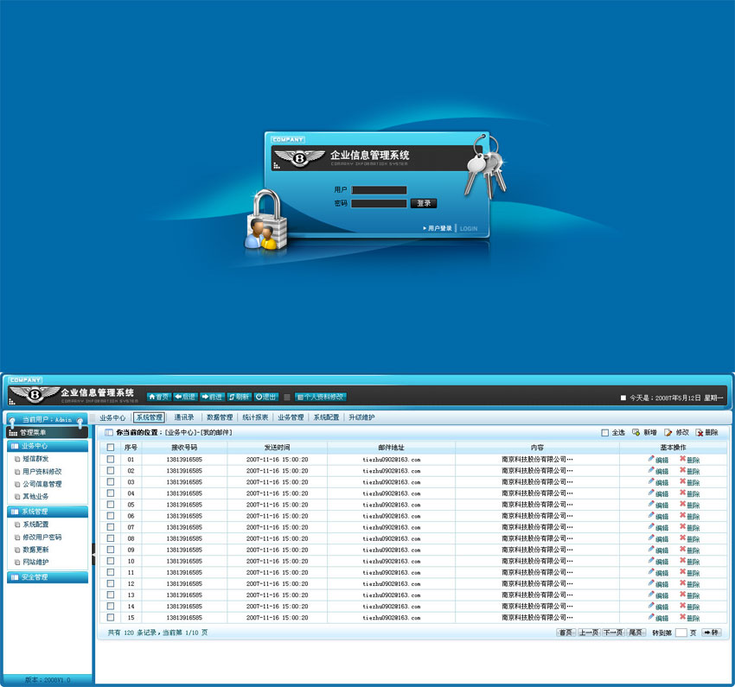The width and height of the screenshot is (735, 687).
Task: Click pencil 编辑 icon for row 01
Action: coord(652,459)
